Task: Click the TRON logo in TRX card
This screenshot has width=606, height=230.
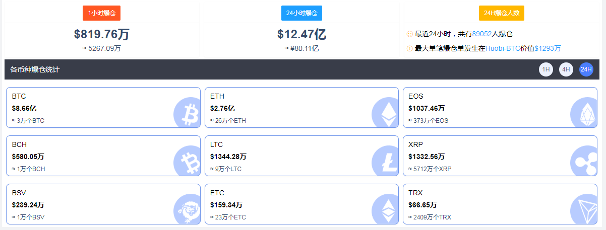Action: [x=584, y=209]
